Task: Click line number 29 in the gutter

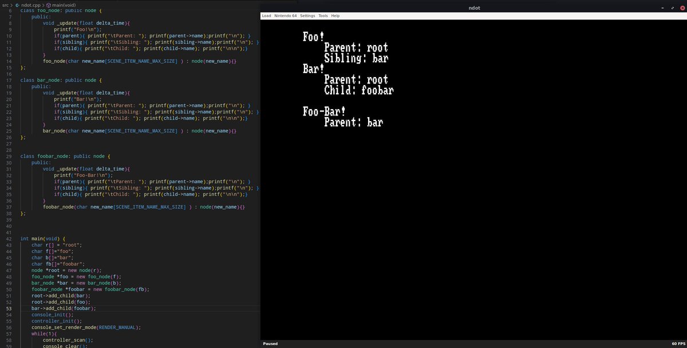Action: pyautogui.click(x=10, y=157)
